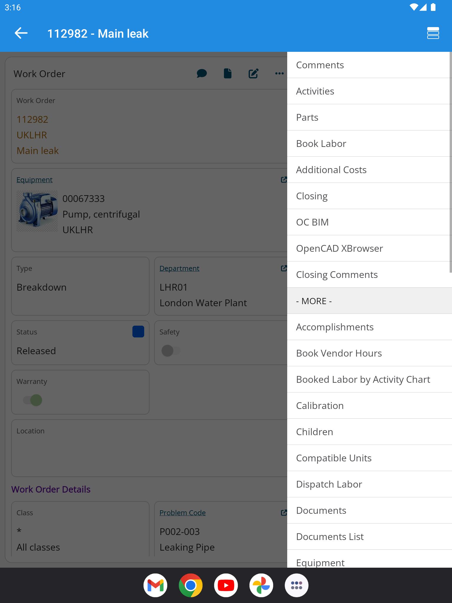Open the app drawer icon in taskbar
452x603 pixels.
point(297,585)
